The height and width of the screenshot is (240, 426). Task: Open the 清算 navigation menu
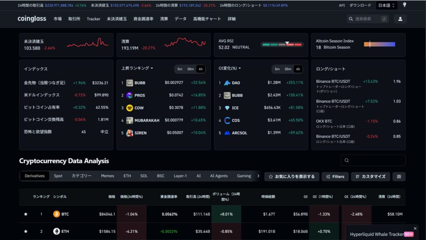164,19
